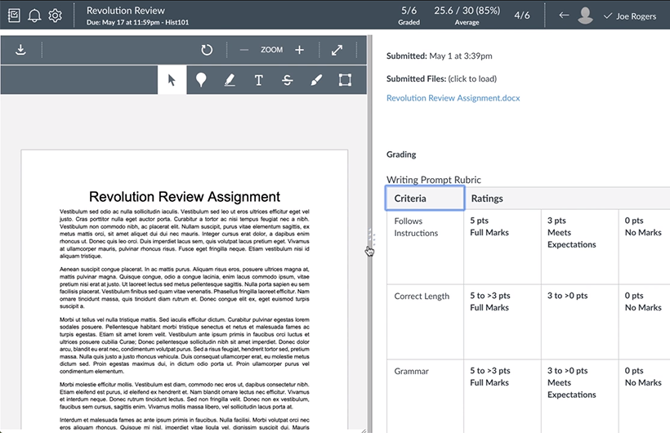Select the Ratings column header
Viewport: 670px width, 433px height.
487,199
